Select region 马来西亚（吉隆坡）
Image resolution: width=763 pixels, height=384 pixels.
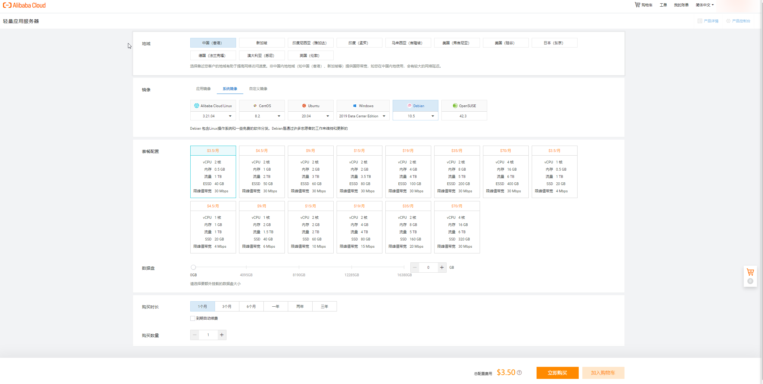click(408, 43)
